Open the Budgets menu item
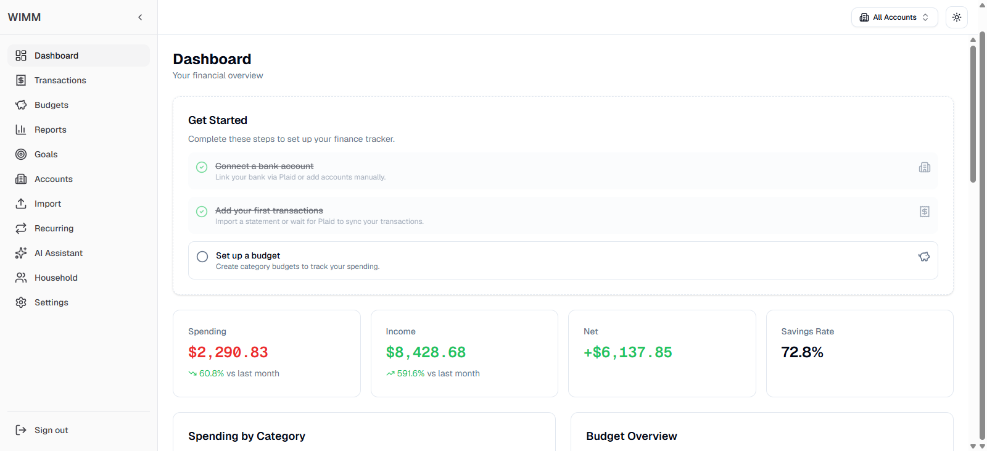Screen dimensions: 987x451 click(x=78, y=105)
